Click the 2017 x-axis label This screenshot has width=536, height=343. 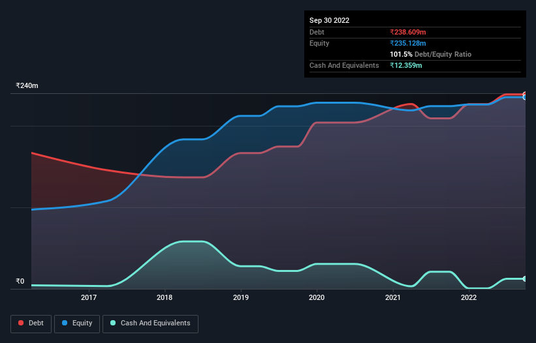point(89,297)
